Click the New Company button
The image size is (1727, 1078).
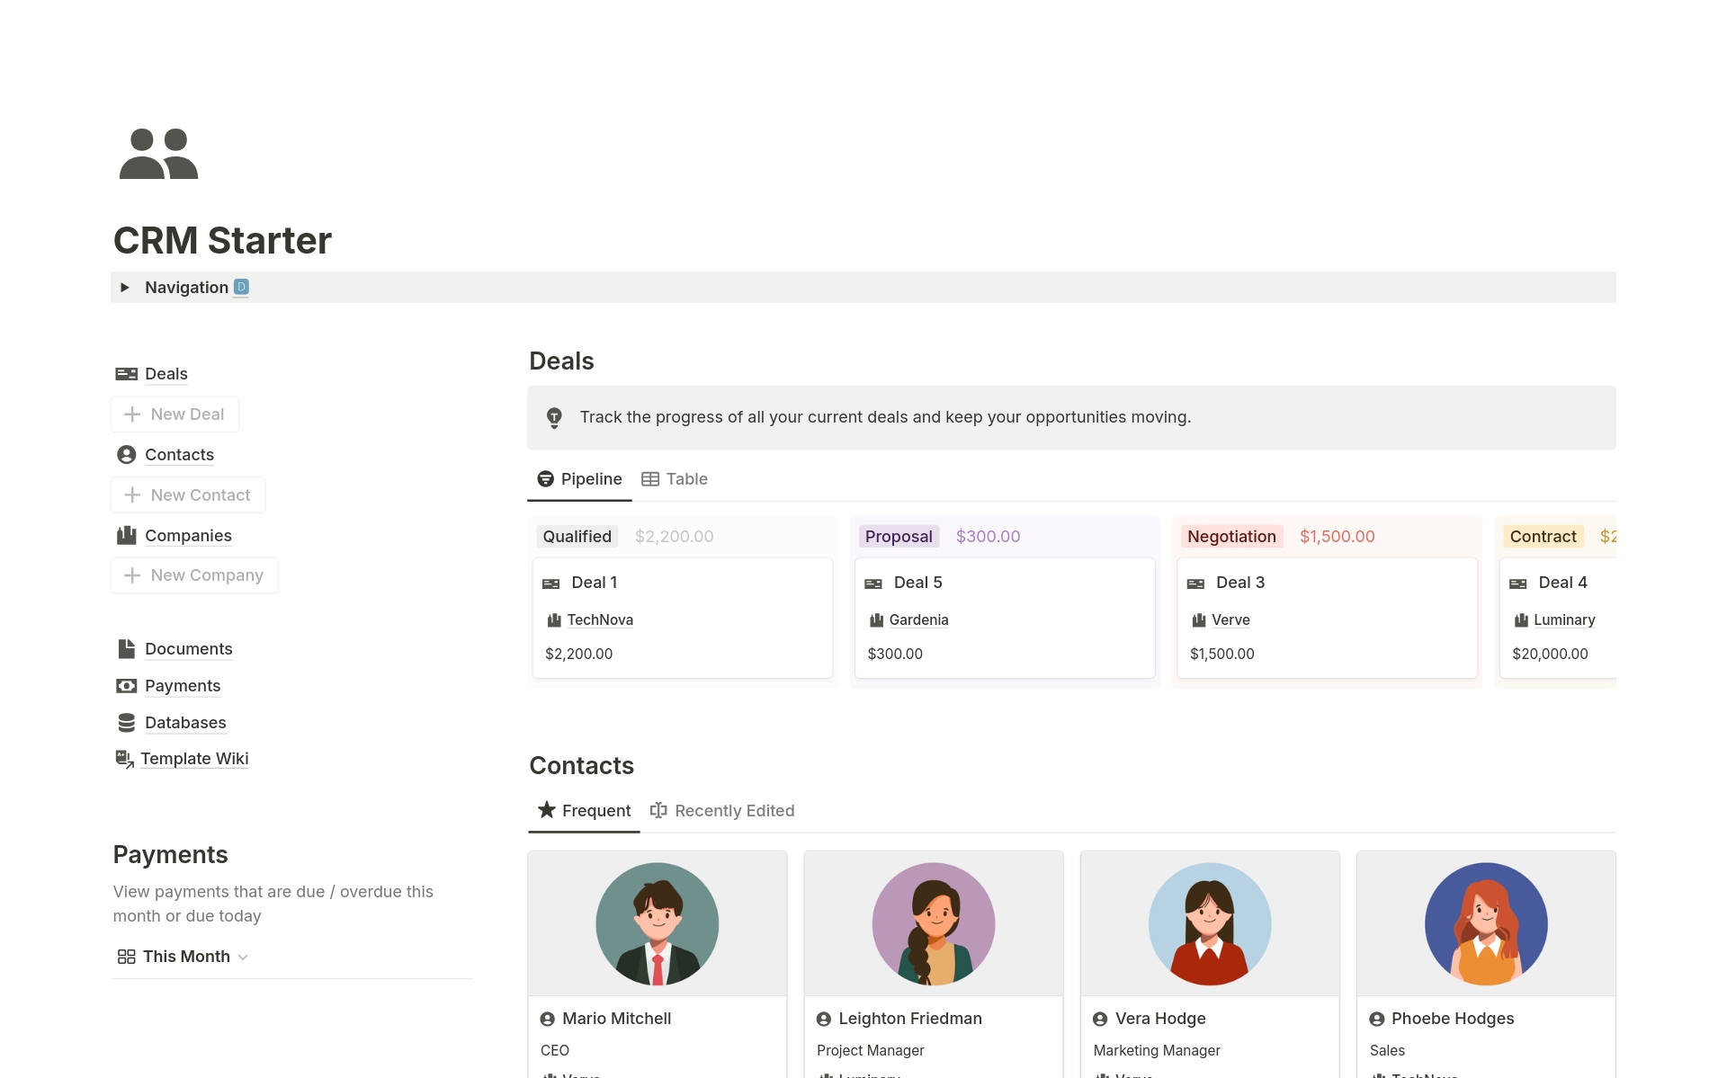point(194,575)
